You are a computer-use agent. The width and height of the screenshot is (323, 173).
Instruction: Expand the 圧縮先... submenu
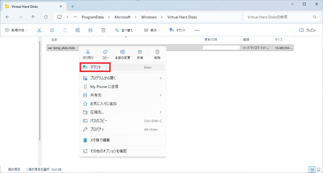click(x=122, y=112)
